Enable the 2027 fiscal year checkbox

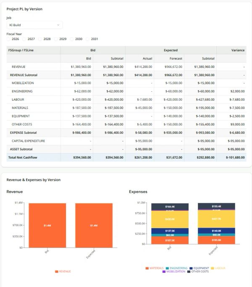pos(24,39)
